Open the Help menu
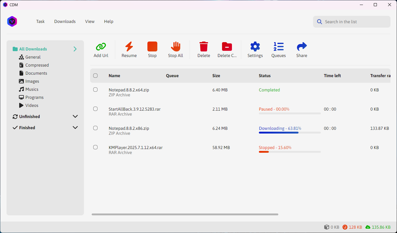The height and width of the screenshot is (233, 397). coord(109,21)
